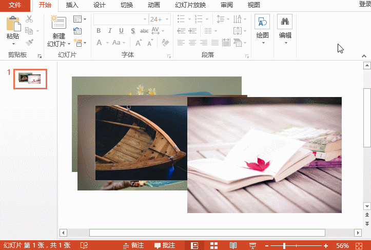Open the Drawing (绘图) tools icon
Image resolution: width=371 pixels, height=250 pixels.
pos(262,22)
